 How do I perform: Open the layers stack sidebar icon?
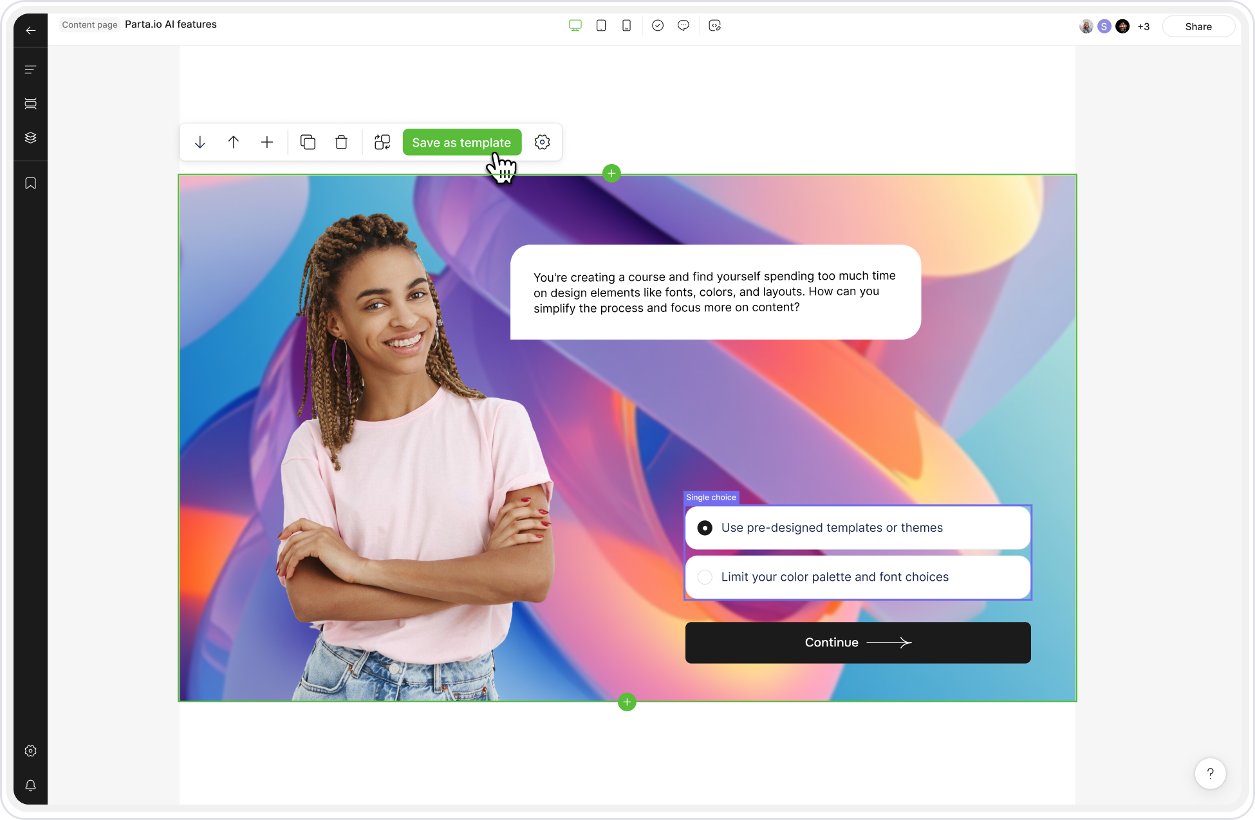[x=30, y=138]
